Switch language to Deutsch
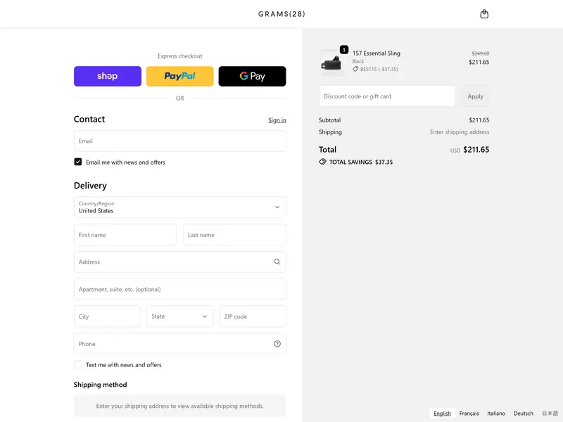Image resolution: width=563 pixels, height=422 pixels. click(x=524, y=414)
